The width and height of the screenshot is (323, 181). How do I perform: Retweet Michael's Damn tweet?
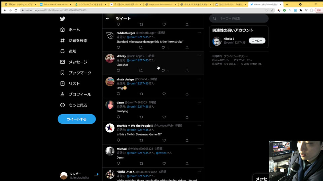[141, 163]
